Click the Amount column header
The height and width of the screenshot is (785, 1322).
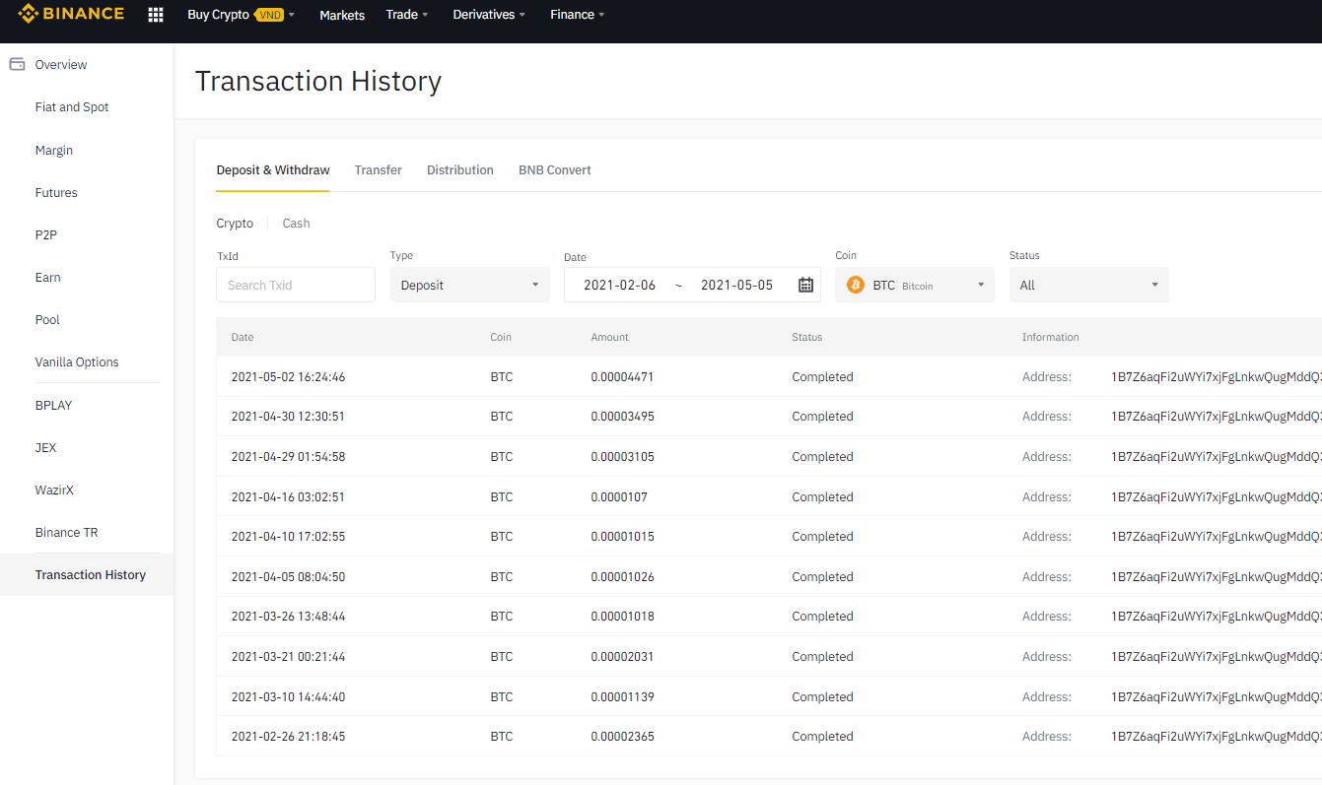(x=610, y=337)
